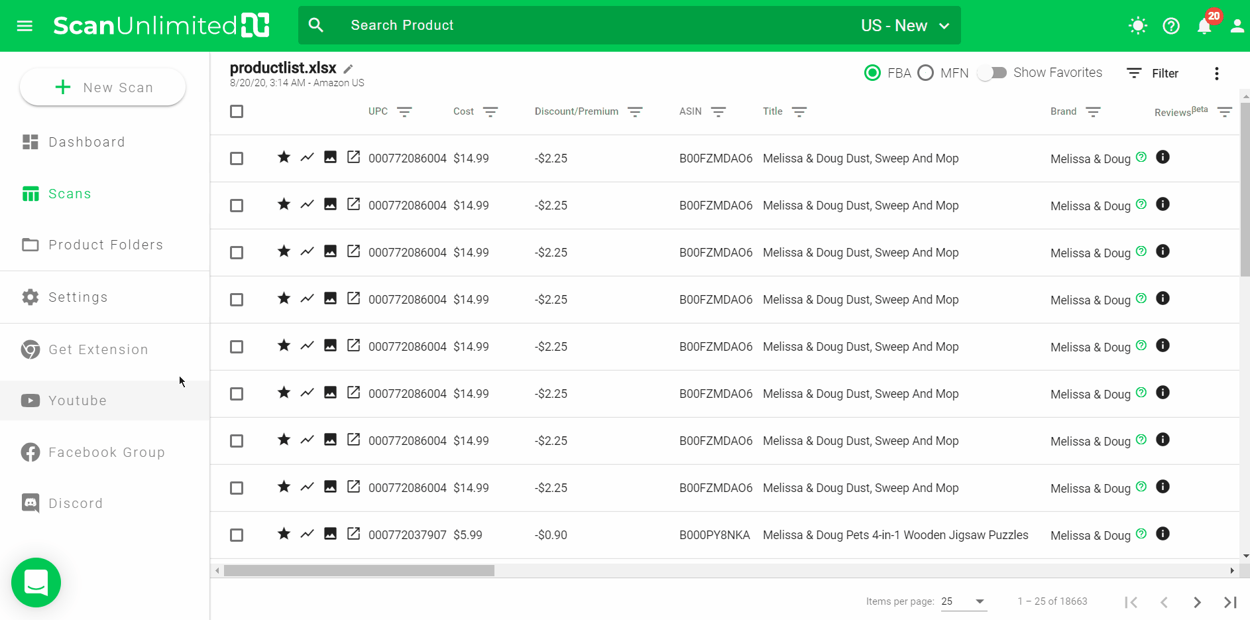Check the select-all header checkbox
This screenshot has height=620, width=1250.
(x=237, y=111)
